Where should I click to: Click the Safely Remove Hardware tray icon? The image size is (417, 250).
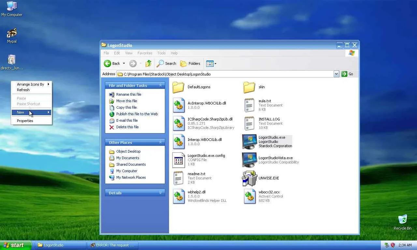[x=387, y=245]
